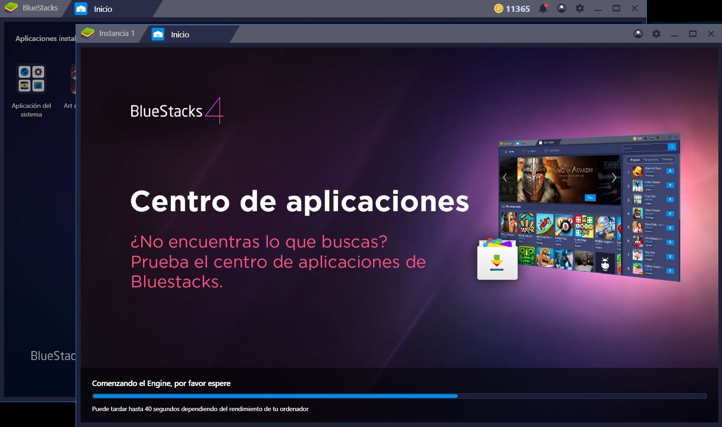Click the engine loading progress bar

pos(399,396)
